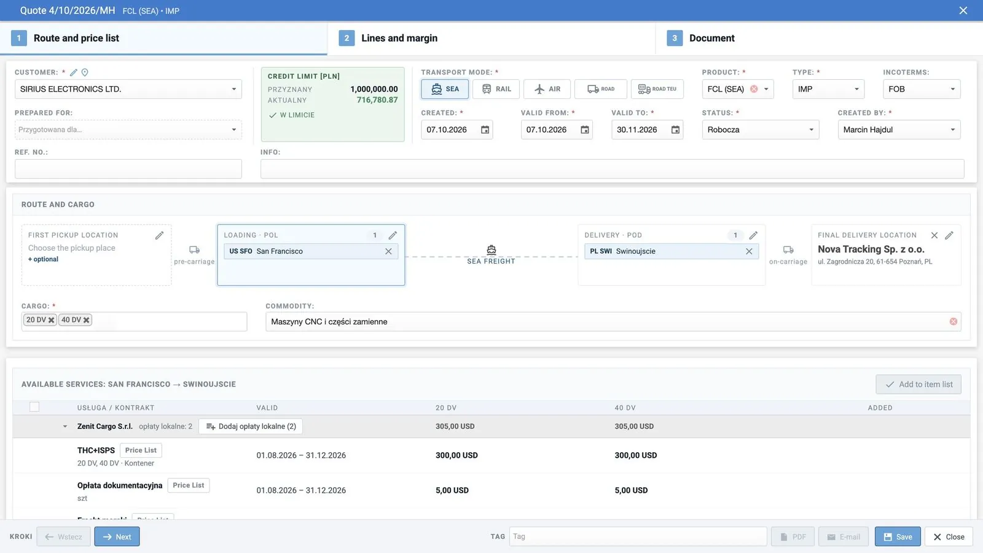Image resolution: width=983 pixels, height=553 pixels.
Task: Edit customer with the pencil icon
Action: click(x=74, y=73)
